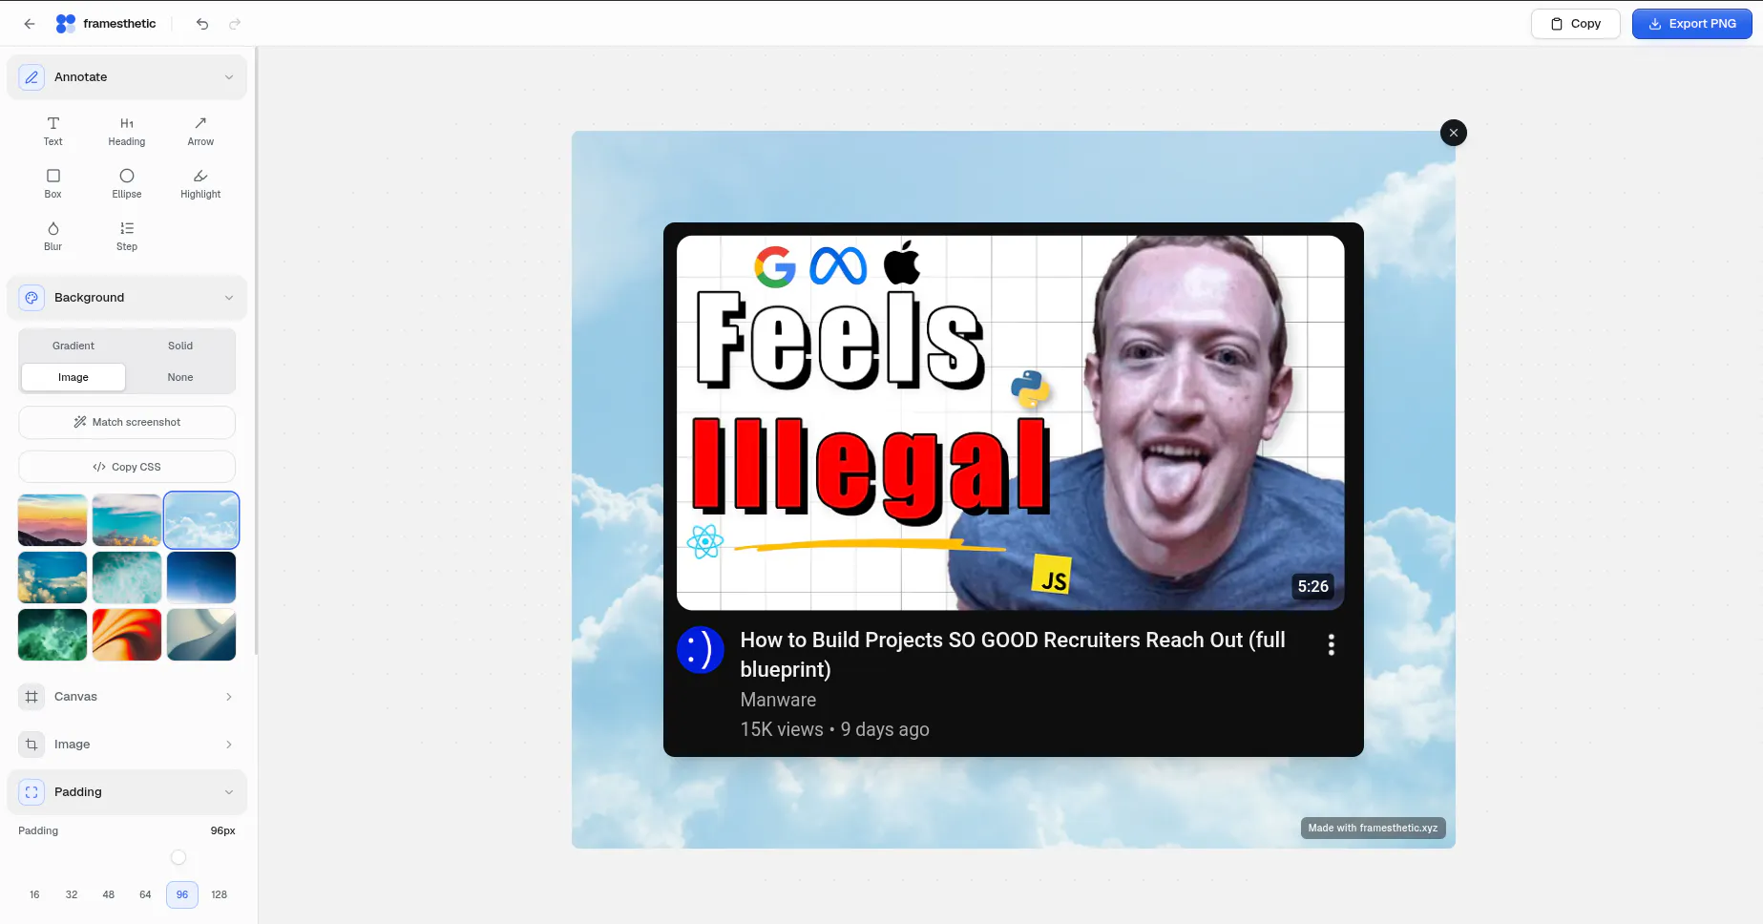Screen dimensions: 1763x924
Task: Click the padding slider handle
Action: 178,857
